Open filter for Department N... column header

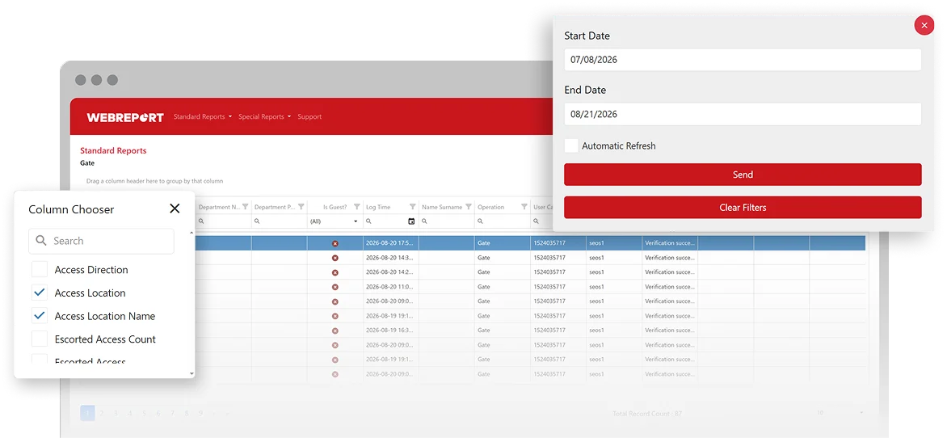point(245,207)
